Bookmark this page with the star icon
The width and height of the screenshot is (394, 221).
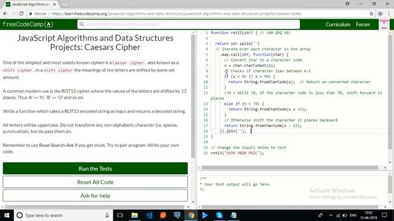(x=371, y=14)
